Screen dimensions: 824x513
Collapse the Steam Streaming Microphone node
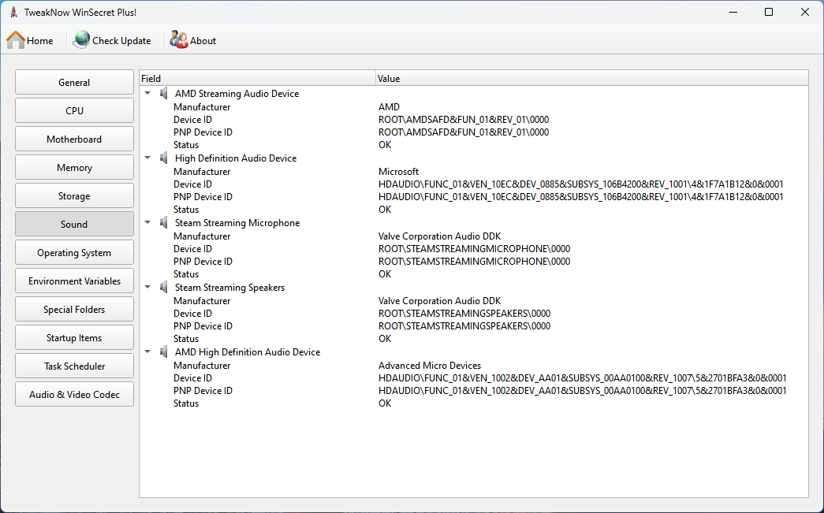tap(147, 222)
